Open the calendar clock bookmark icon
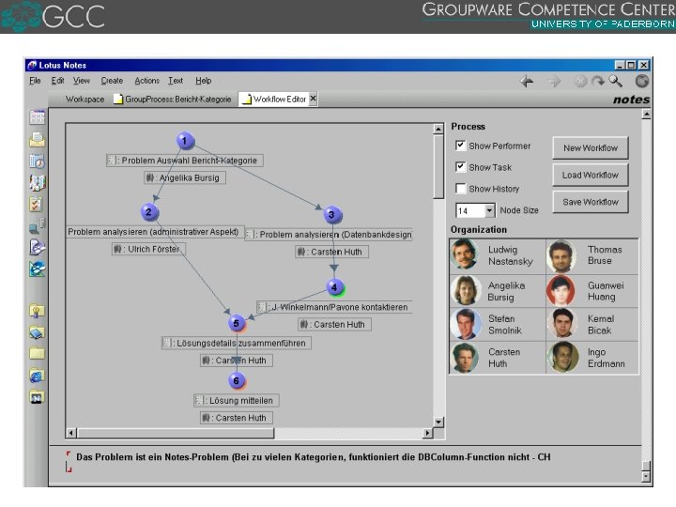This screenshot has height=507, width=676. click(x=37, y=161)
